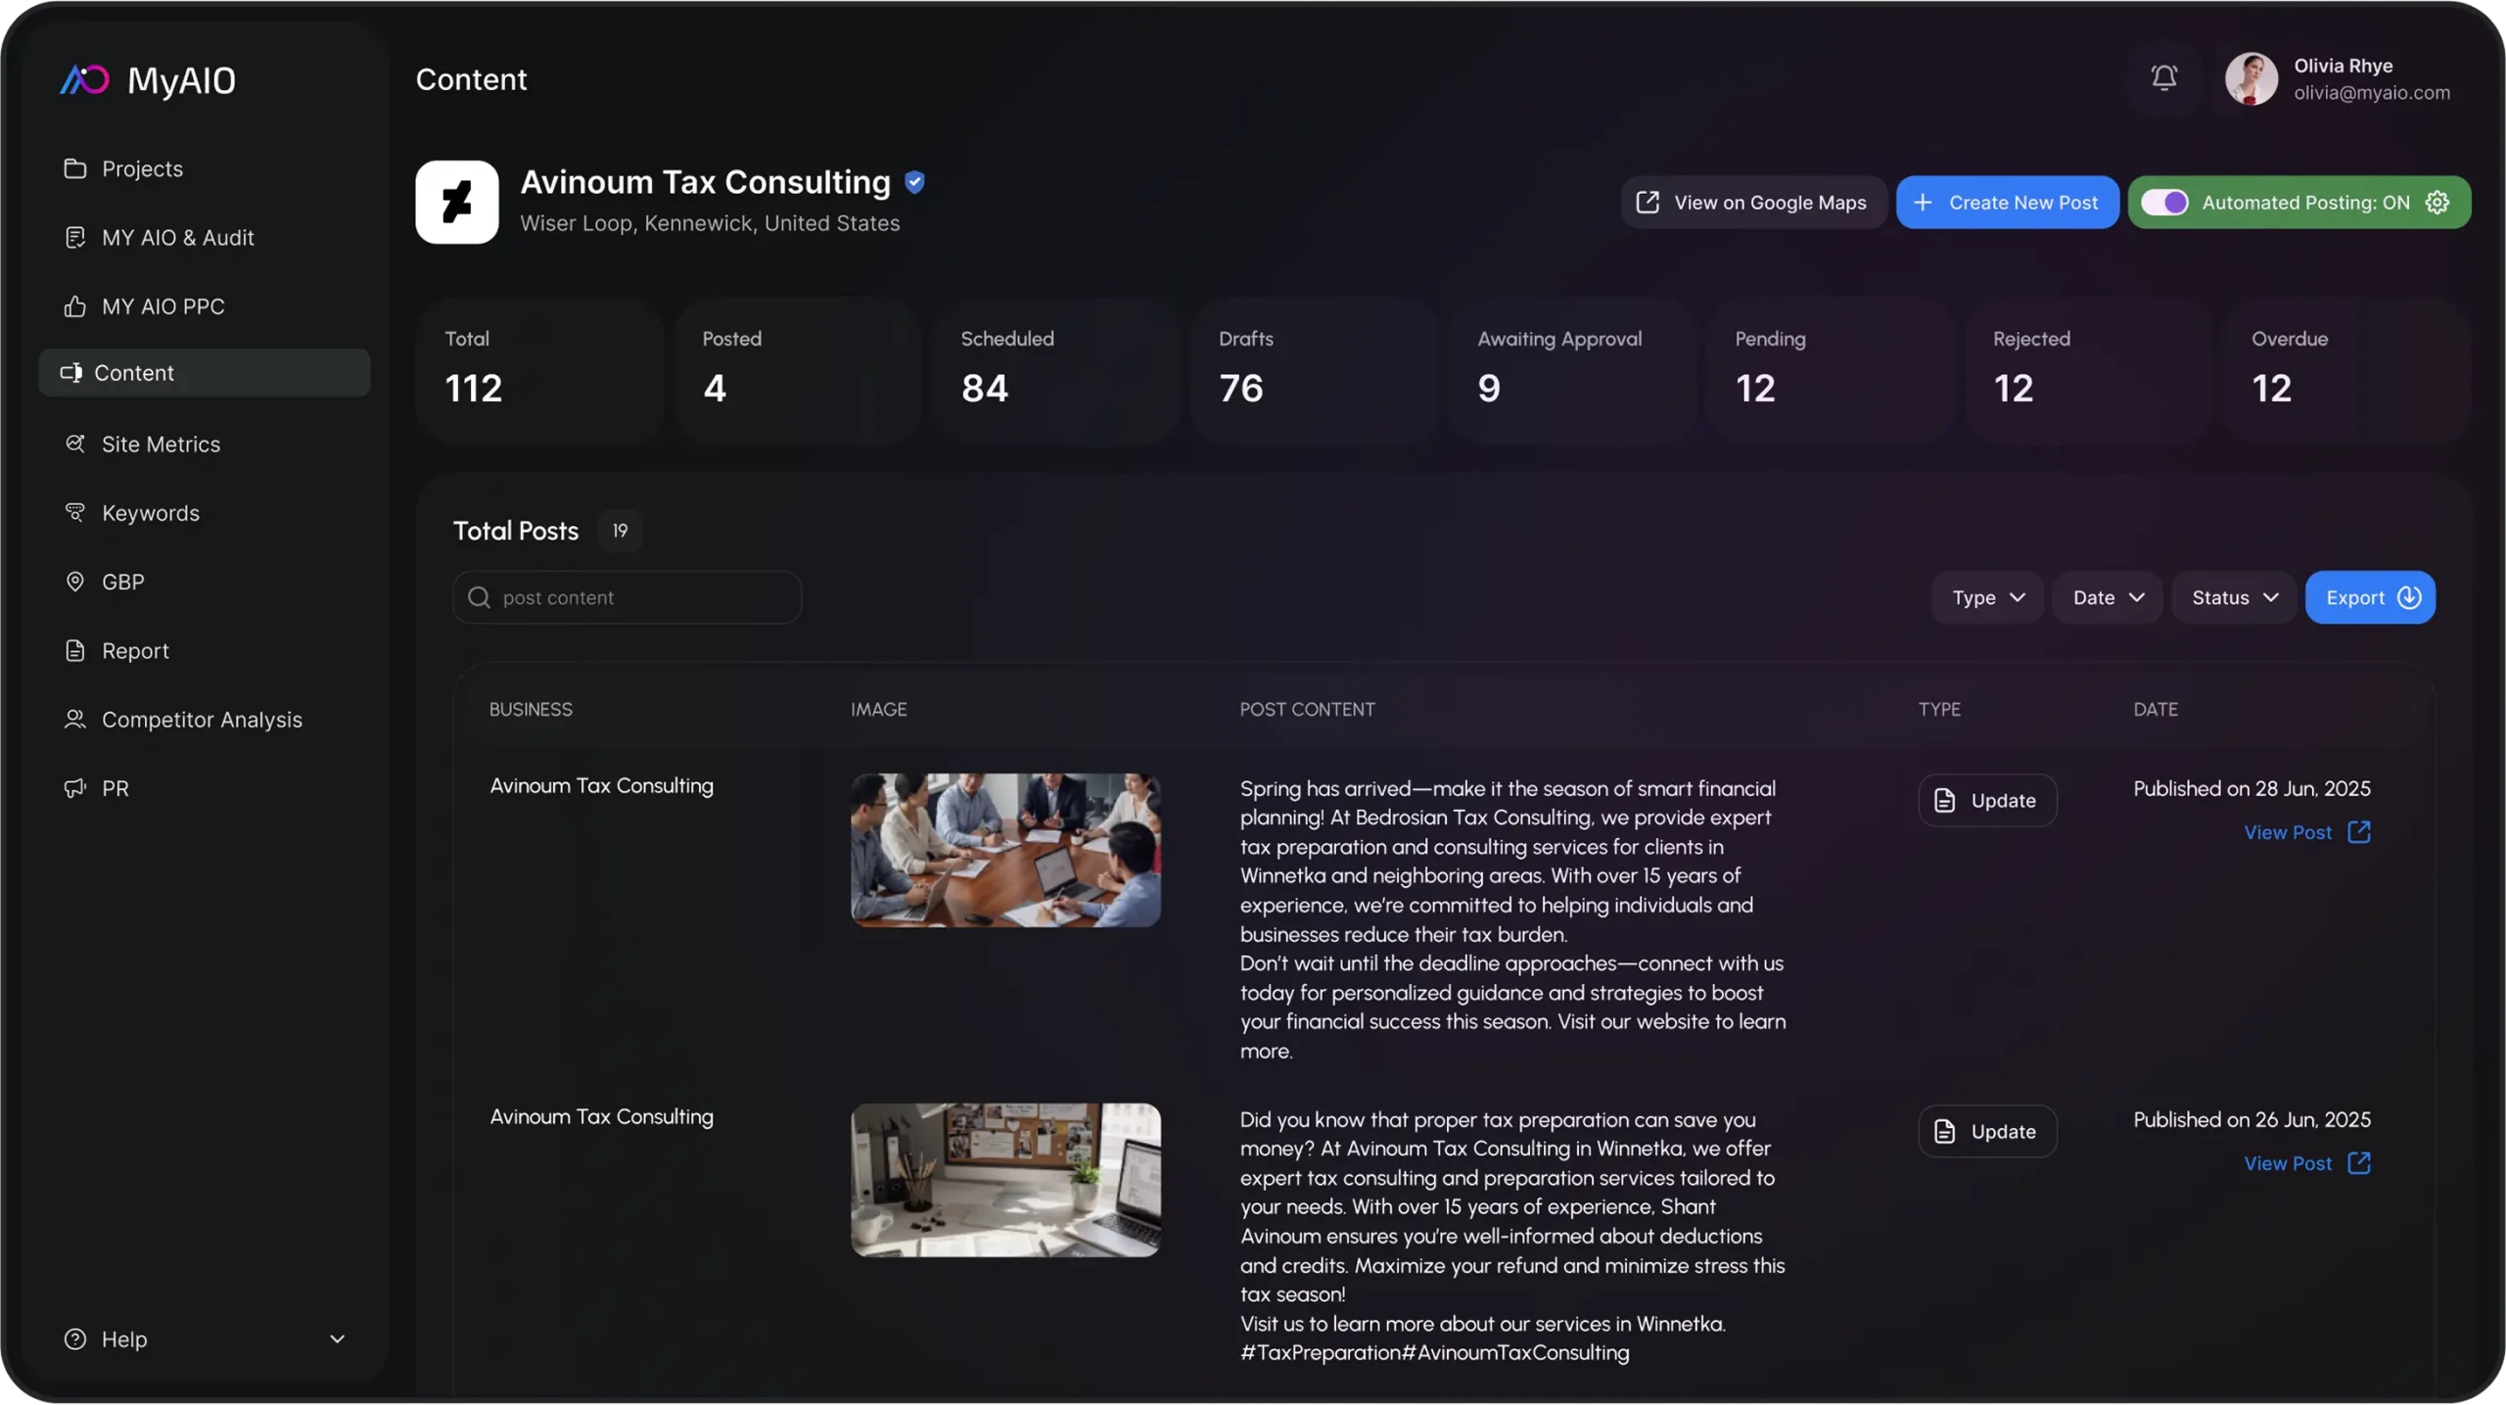Click Published on 28 Jun, 2025 text
2506x1405 pixels.
[2251, 788]
